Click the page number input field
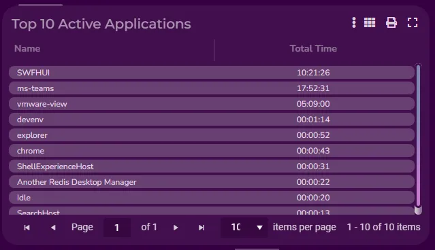The height and width of the screenshot is (250, 435). [117, 228]
